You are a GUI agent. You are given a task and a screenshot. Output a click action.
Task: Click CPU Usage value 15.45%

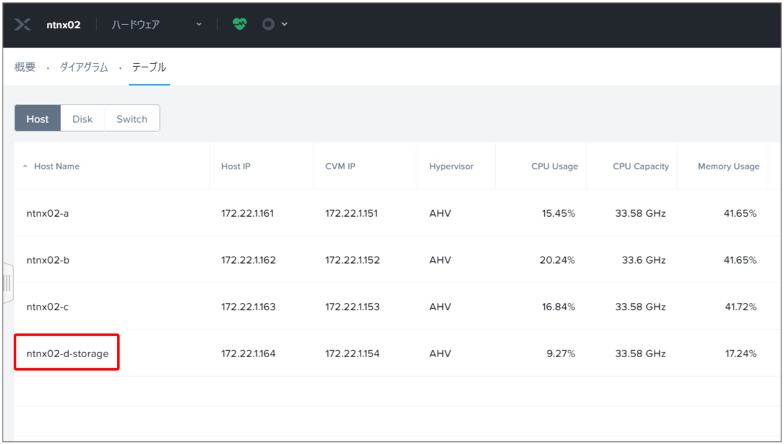pos(557,213)
